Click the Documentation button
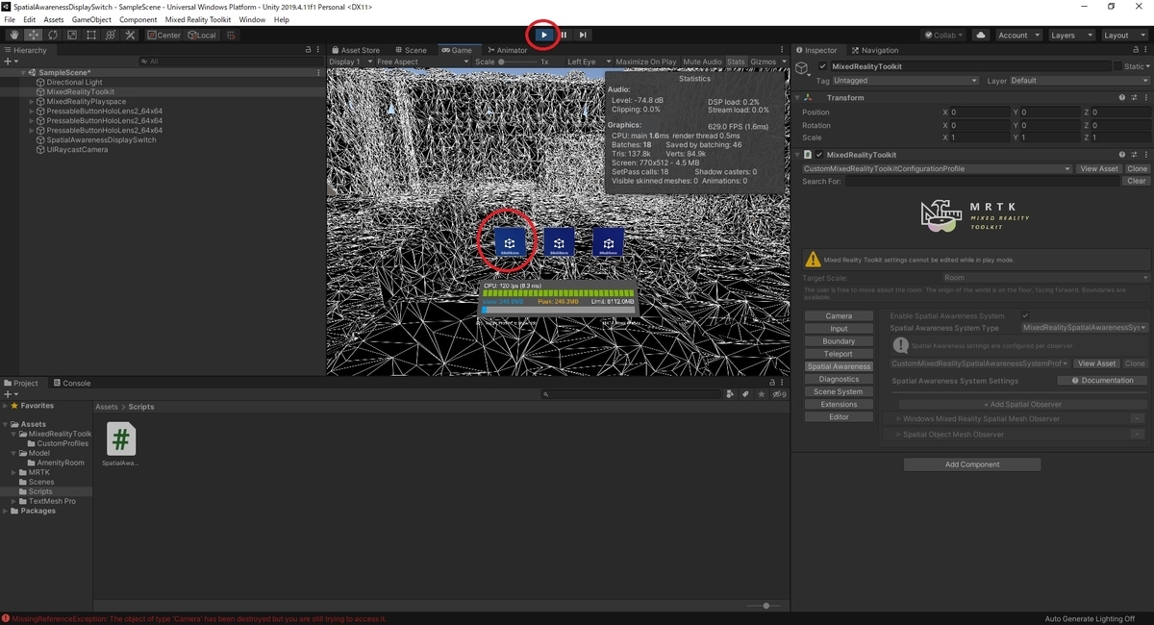1154x625 pixels. 1102,380
